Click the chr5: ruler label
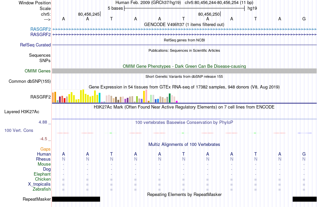The width and height of the screenshot is (317, 207). click(x=46, y=14)
